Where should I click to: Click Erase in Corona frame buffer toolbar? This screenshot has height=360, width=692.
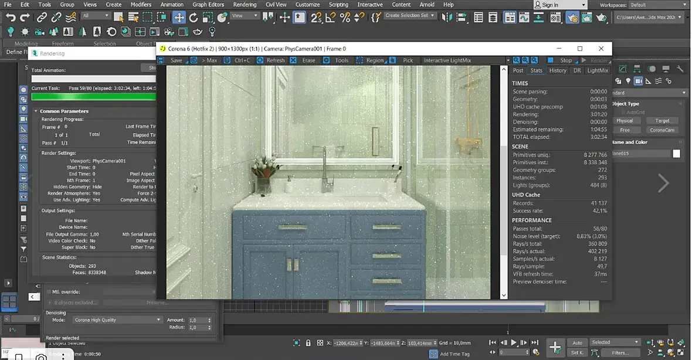308,60
